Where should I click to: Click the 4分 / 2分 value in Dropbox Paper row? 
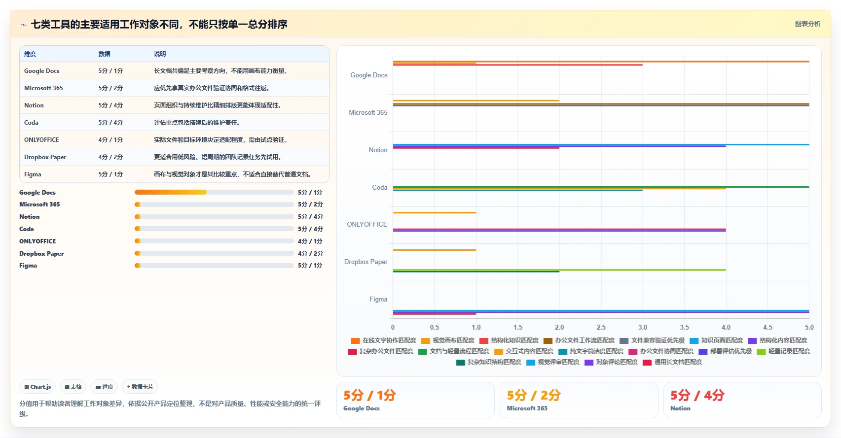click(110, 157)
